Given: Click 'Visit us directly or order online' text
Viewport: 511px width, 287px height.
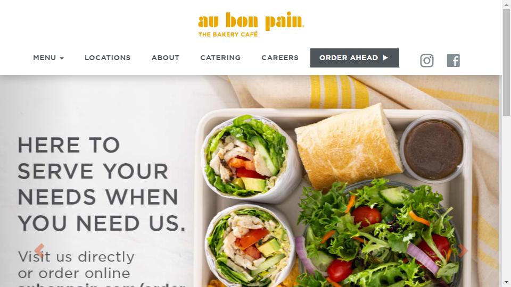Looking at the screenshot, I should 76,265.
